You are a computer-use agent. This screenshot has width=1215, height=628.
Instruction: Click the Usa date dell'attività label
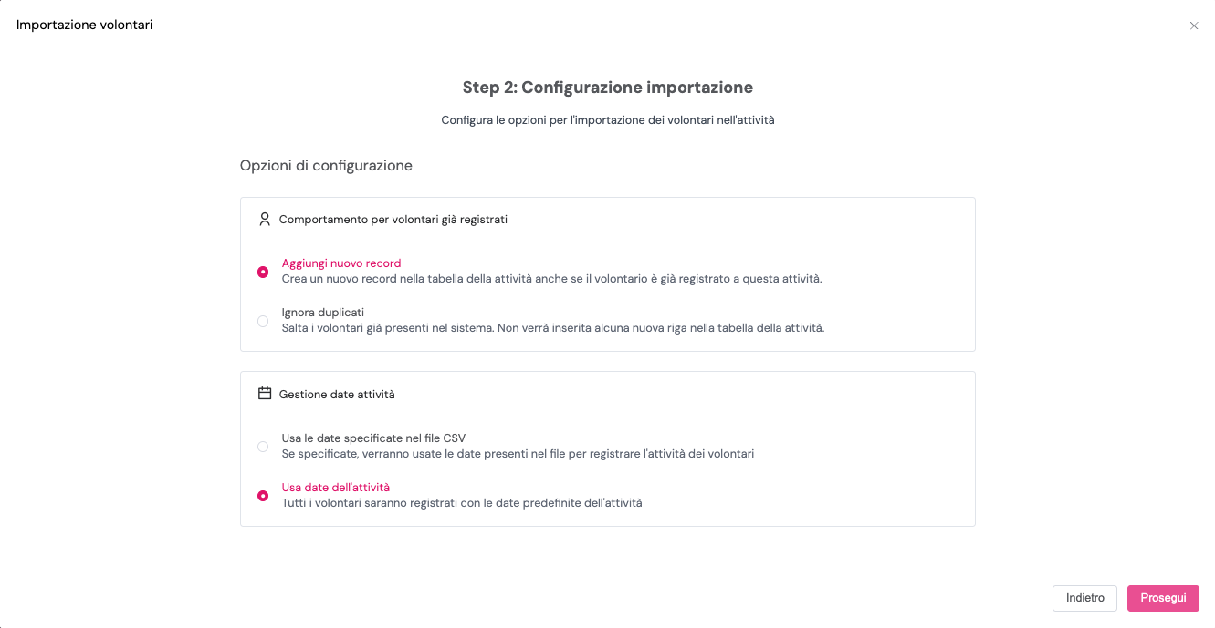(336, 488)
